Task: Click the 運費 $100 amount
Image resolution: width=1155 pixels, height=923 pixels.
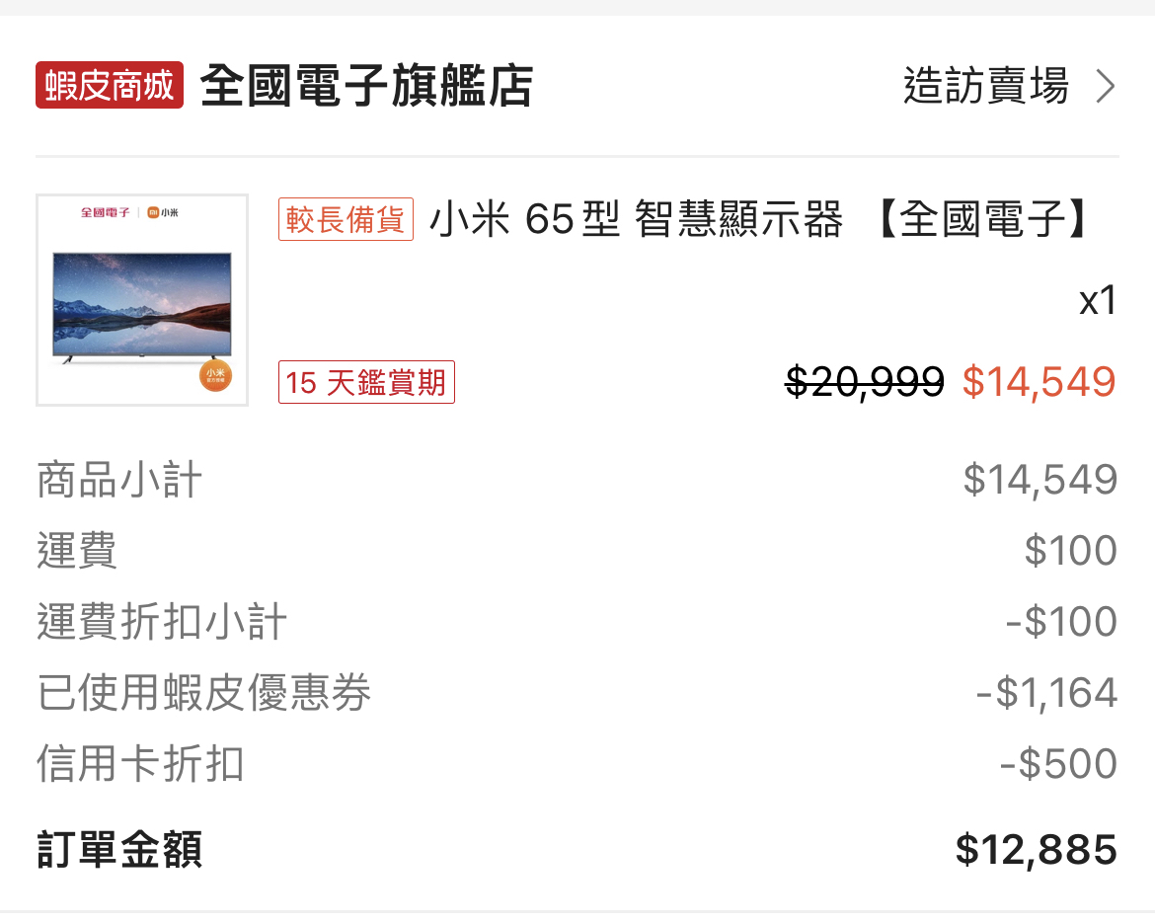Action: click(x=1071, y=550)
